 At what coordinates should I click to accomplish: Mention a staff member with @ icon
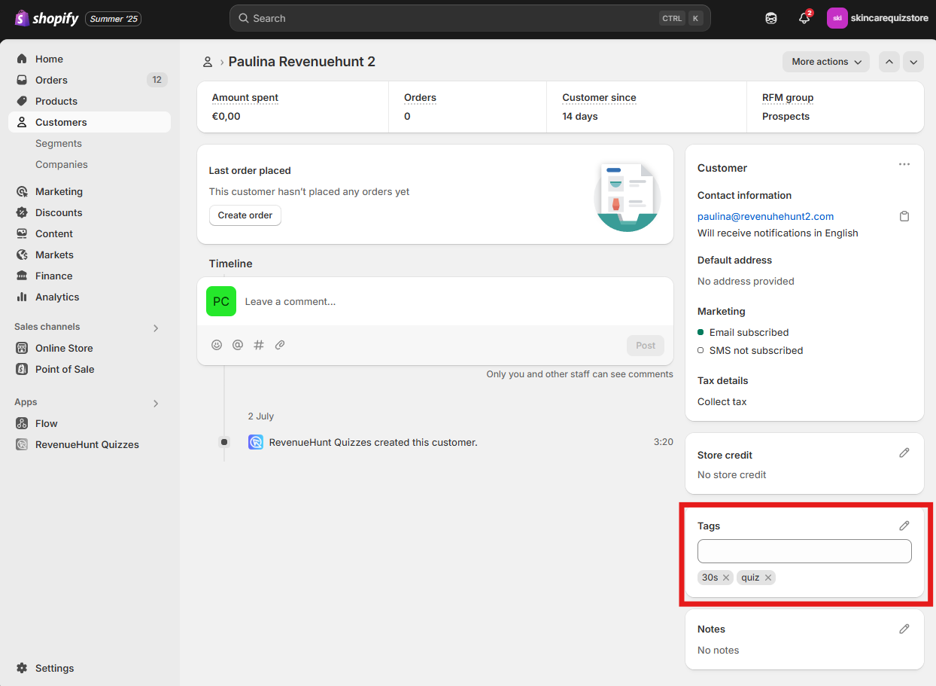click(x=238, y=345)
